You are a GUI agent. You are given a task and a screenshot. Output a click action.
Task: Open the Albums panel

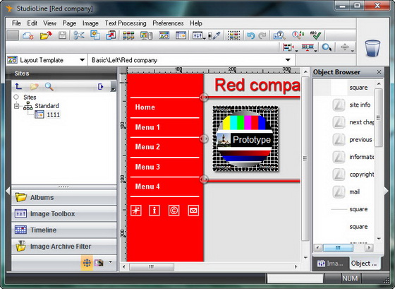pos(64,197)
